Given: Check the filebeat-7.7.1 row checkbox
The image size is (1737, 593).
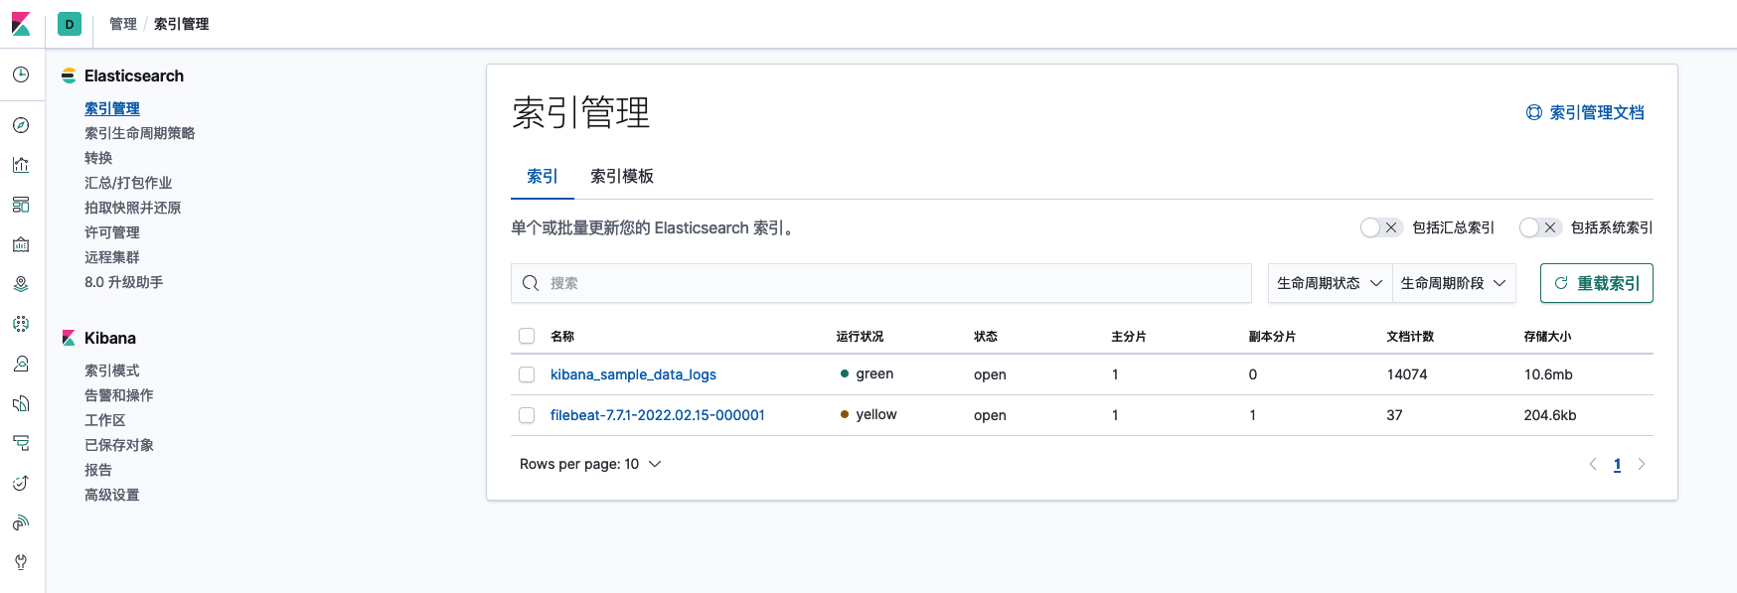Looking at the screenshot, I should (x=527, y=415).
